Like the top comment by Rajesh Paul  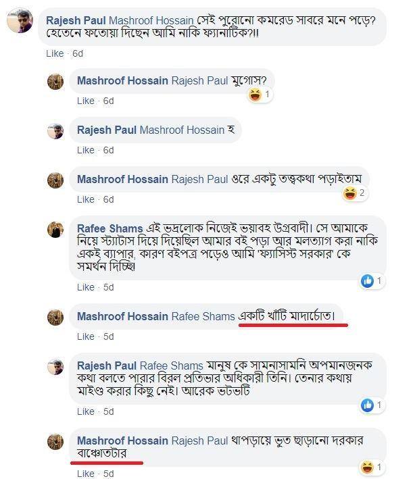pos(55,53)
